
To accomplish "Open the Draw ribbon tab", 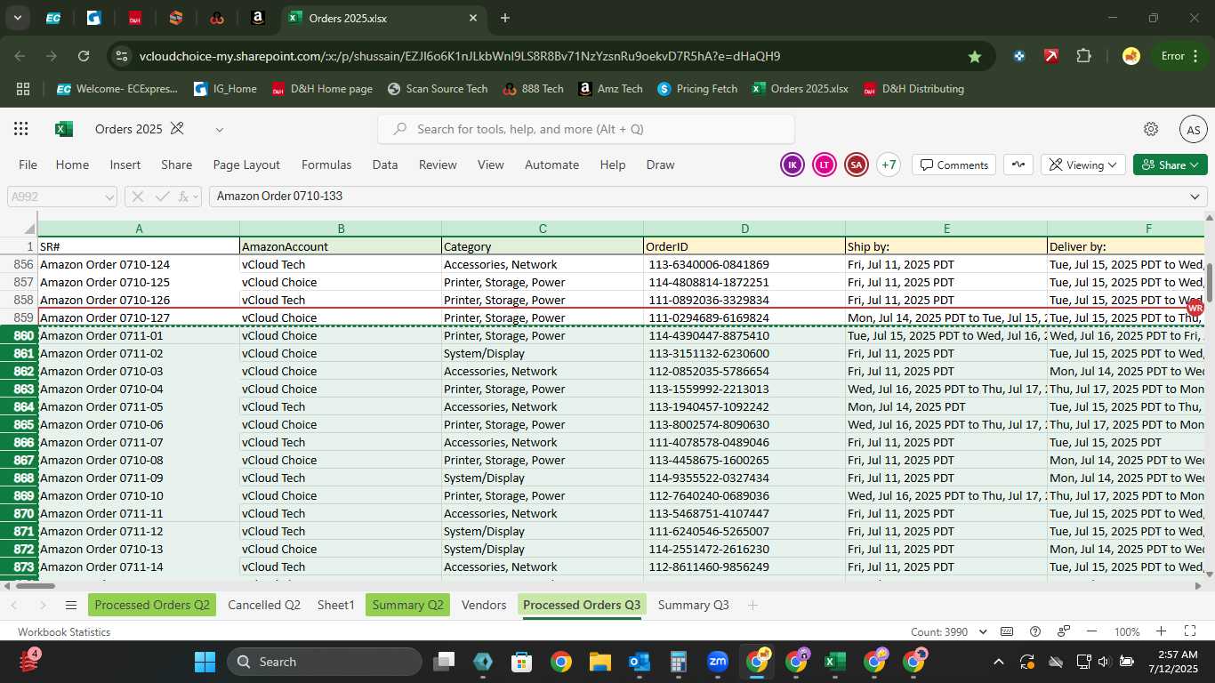I will (660, 165).
